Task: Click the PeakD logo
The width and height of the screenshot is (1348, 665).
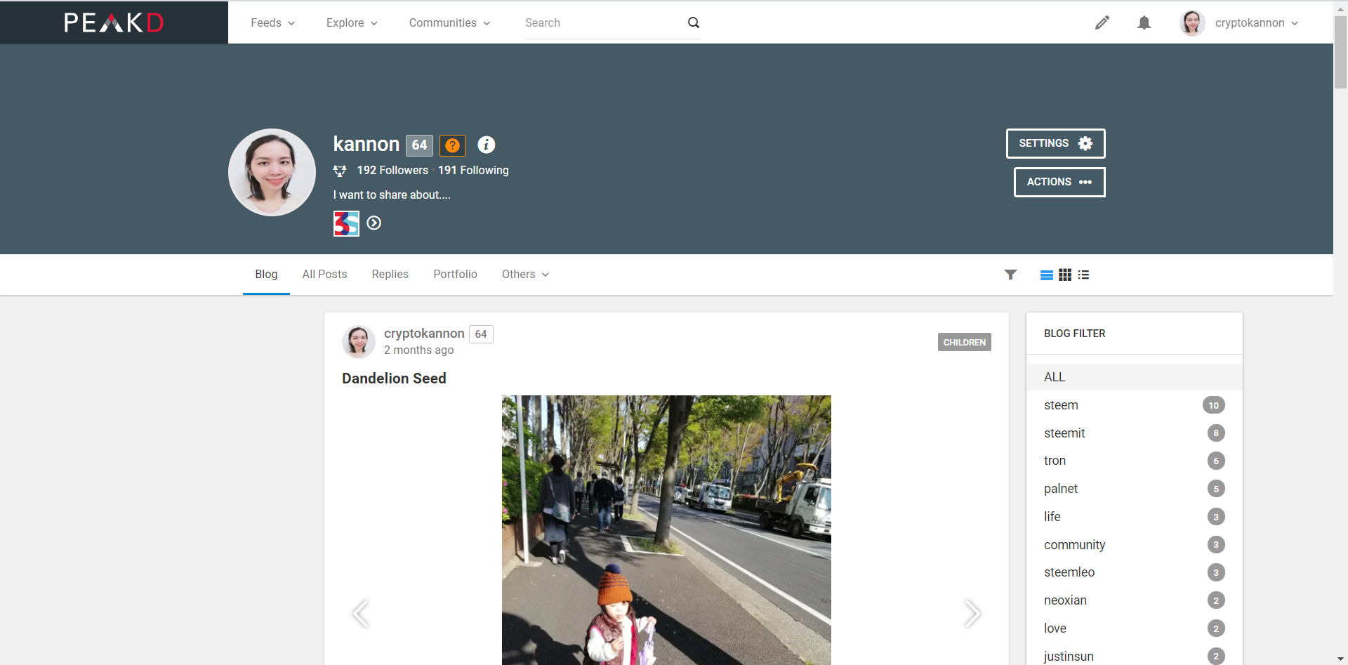Action: coord(114,22)
